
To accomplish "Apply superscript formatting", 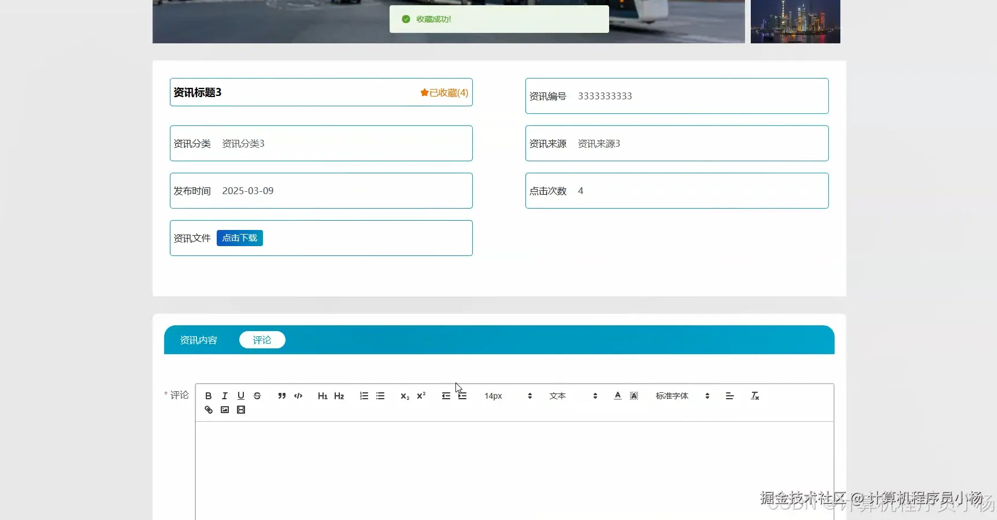I will [x=421, y=396].
